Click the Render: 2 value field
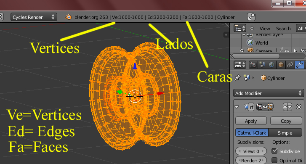Screen dimensions: 306x164 251,160
